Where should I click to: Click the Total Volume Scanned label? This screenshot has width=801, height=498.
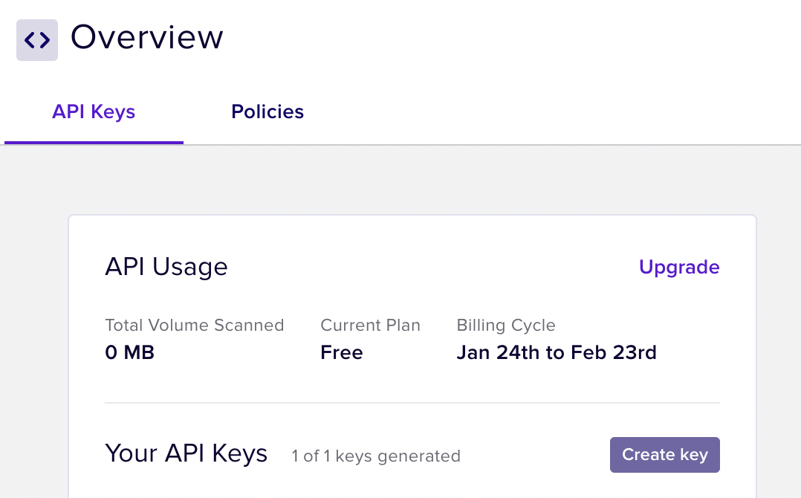coord(195,326)
